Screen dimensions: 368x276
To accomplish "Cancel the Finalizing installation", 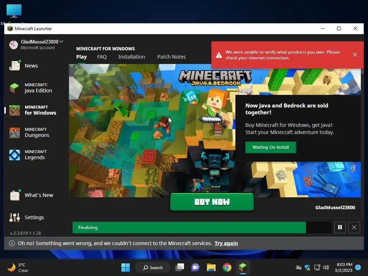I will [354, 227].
